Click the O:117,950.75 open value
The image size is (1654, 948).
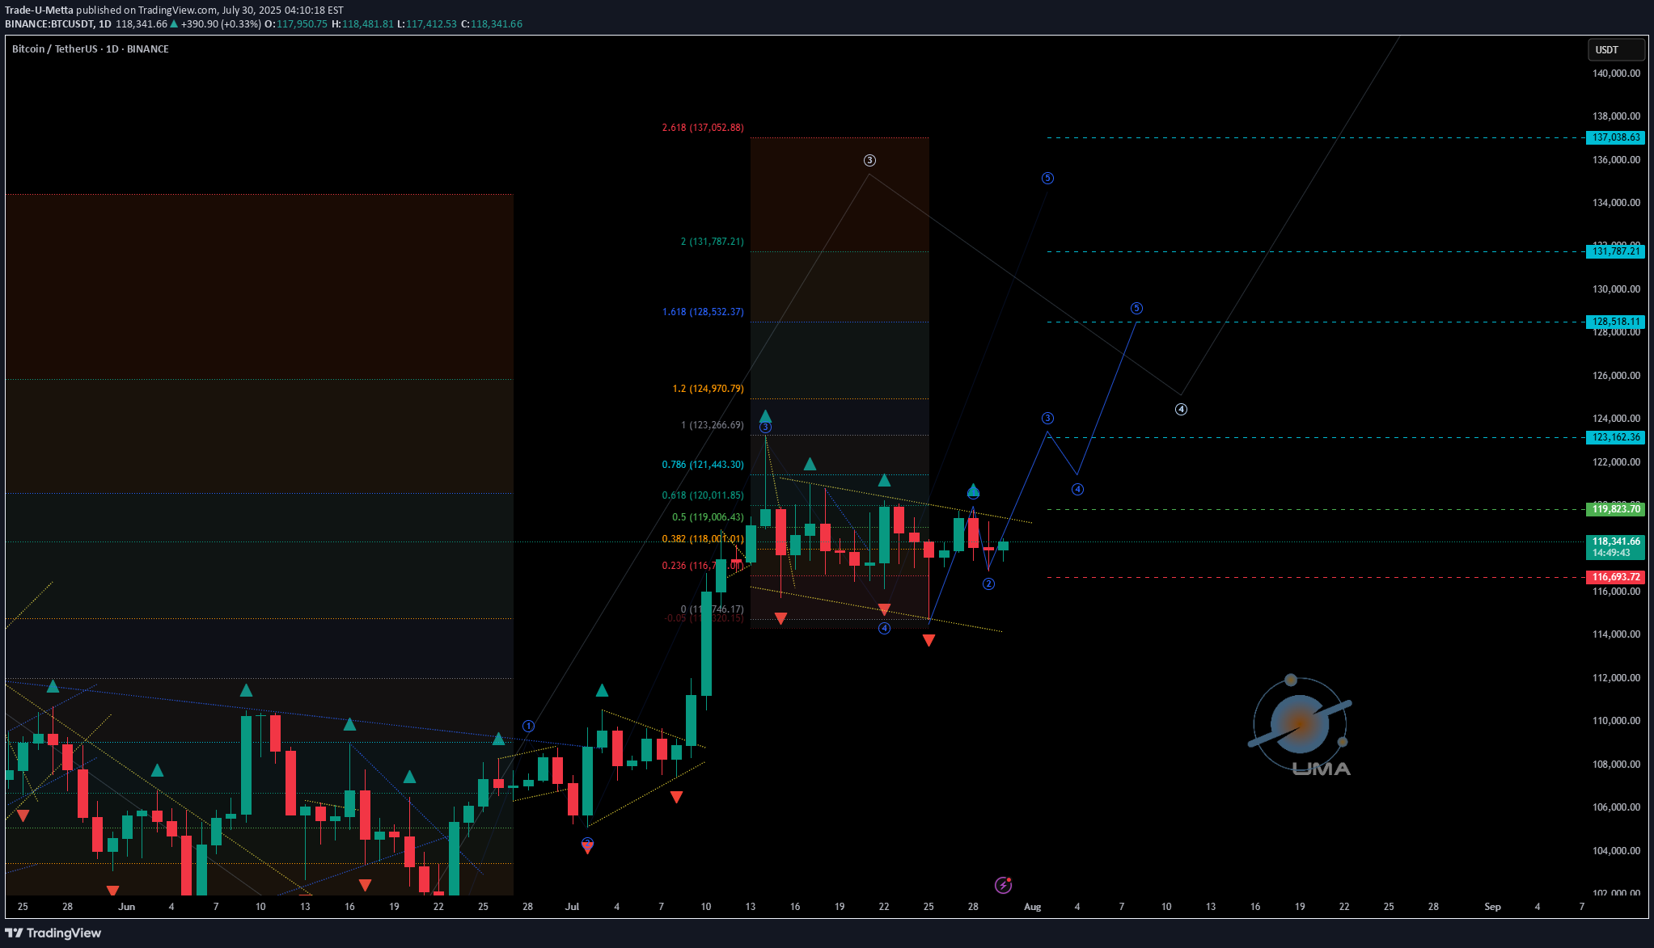coord(298,24)
